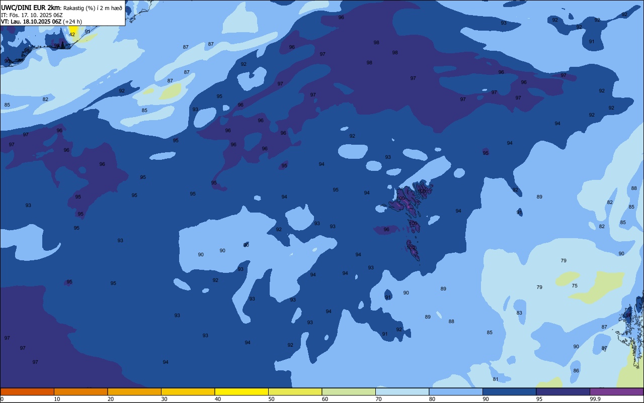The width and height of the screenshot is (644, 403).
Task: Select the legend swatch between 50 and 60
Action: point(295,391)
